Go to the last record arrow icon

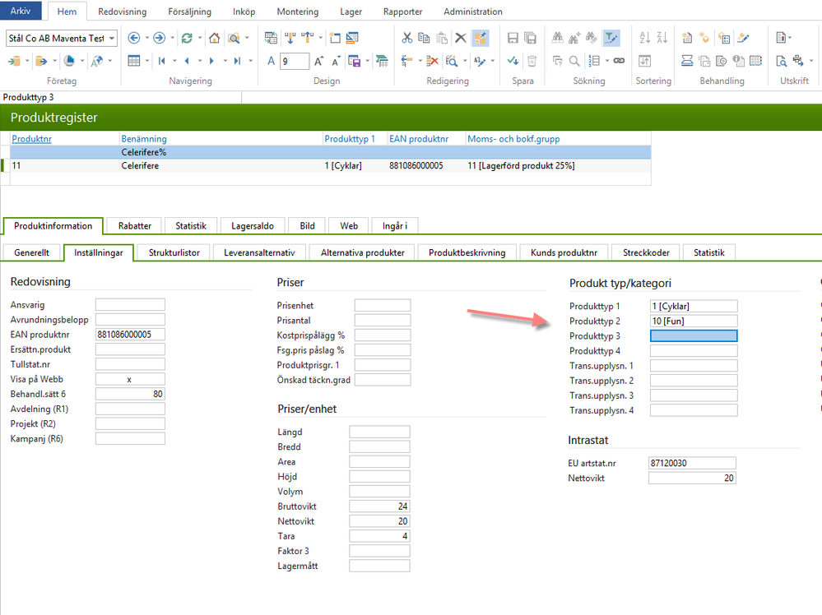click(x=238, y=61)
